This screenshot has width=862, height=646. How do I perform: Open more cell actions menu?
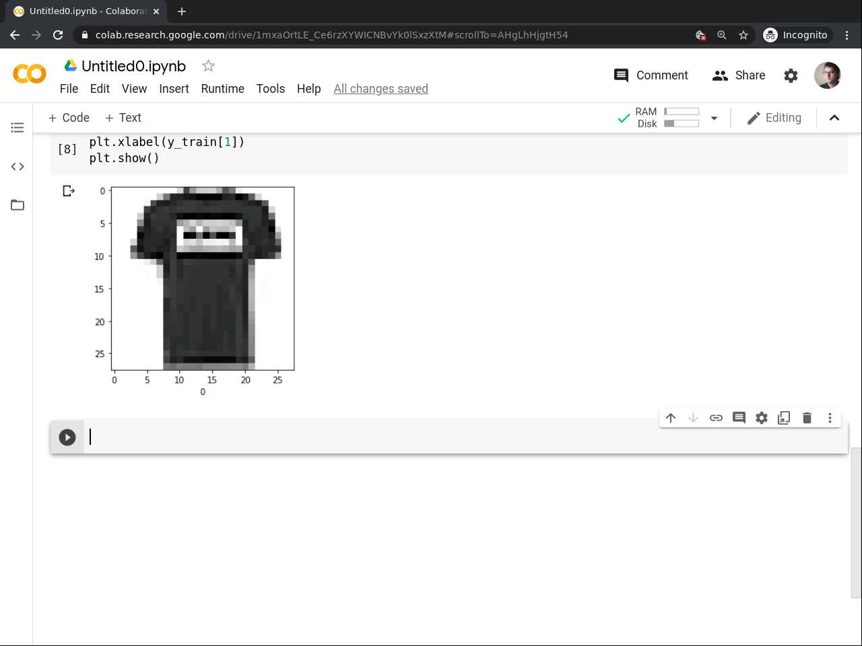pos(830,418)
